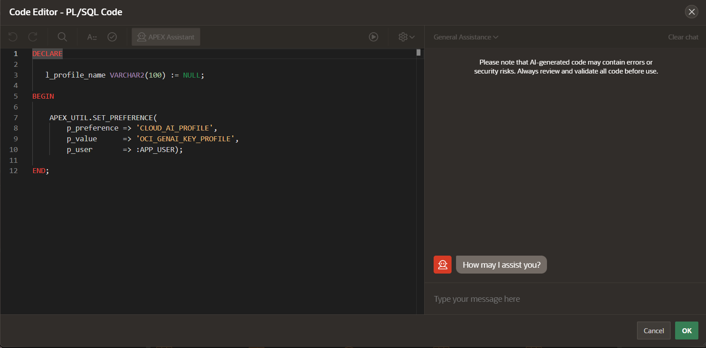Click the END keyword on line 12
The image size is (706, 348).
click(x=39, y=171)
